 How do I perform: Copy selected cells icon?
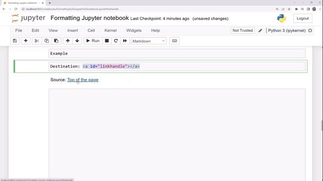click(x=46, y=41)
